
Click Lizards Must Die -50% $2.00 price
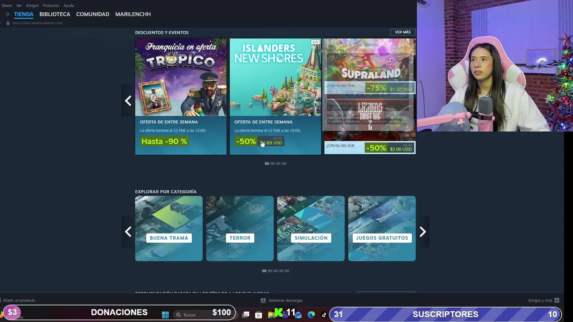pos(389,148)
